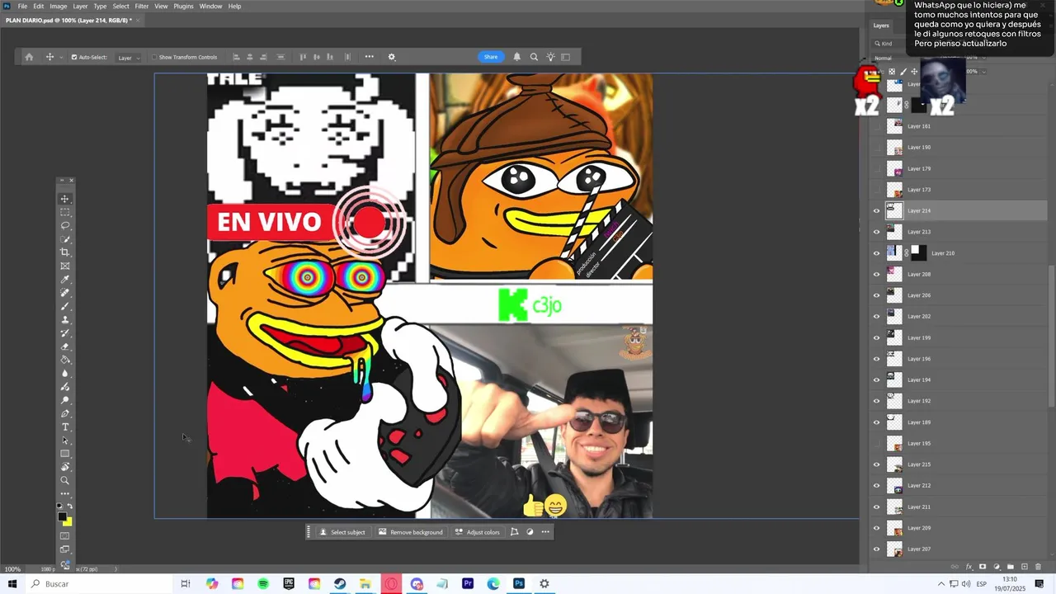Viewport: 1056px width, 594px height.
Task: Select the Hand tool
Action: click(64, 467)
